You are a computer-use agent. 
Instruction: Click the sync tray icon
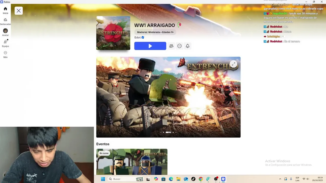tap(286, 179)
